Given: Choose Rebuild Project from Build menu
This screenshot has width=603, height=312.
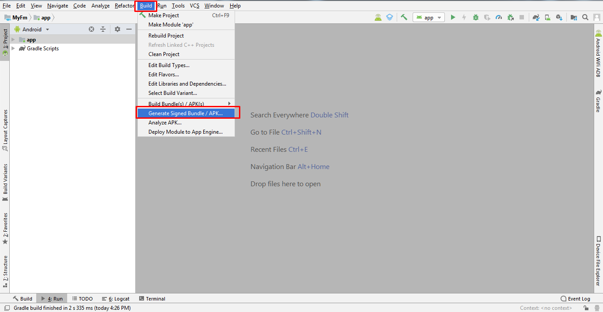Looking at the screenshot, I should (x=166, y=36).
